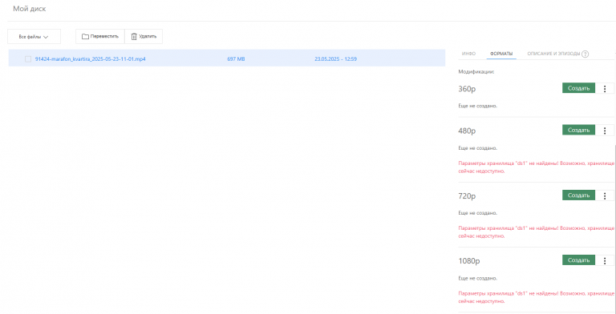Switch to the ФОРМАТЫ tab
Screen dimensions: 616x314
(500, 54)
